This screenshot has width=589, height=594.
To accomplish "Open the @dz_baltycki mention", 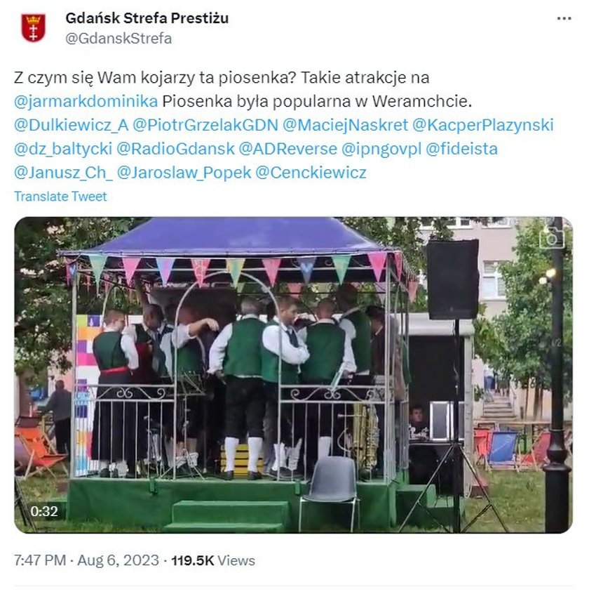I will pyautogui.click(x=63, y=149).
